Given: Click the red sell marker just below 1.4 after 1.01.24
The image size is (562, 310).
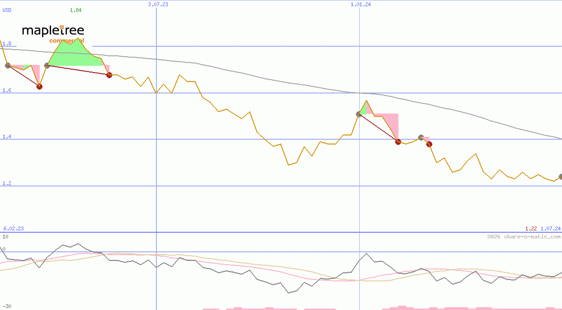Looking at the screenshot, I should [398, 142].
